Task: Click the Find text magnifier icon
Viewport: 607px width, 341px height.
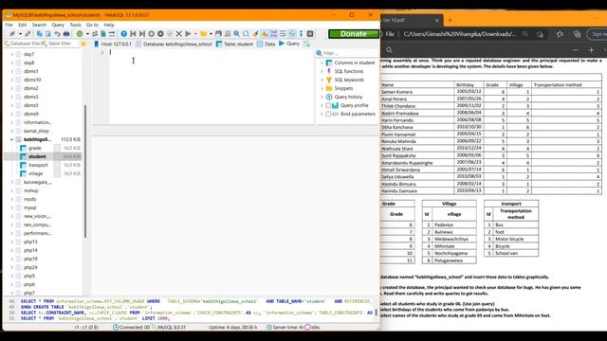Action: point(236,34)
